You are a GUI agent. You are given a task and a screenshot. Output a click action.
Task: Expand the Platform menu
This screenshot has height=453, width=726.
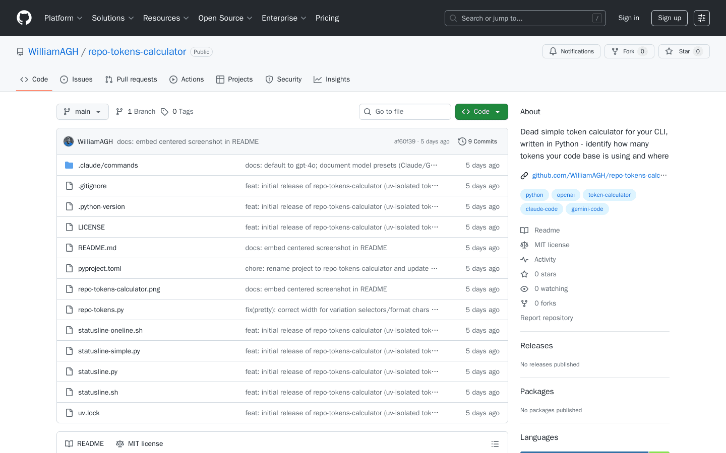coord(63,18)
